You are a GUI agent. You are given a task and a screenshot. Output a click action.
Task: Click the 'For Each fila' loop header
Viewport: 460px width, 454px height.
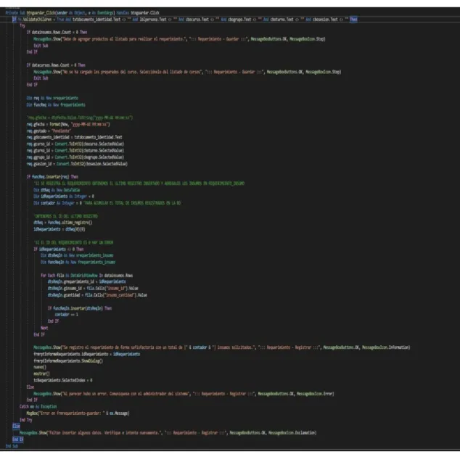coord(87,276)
